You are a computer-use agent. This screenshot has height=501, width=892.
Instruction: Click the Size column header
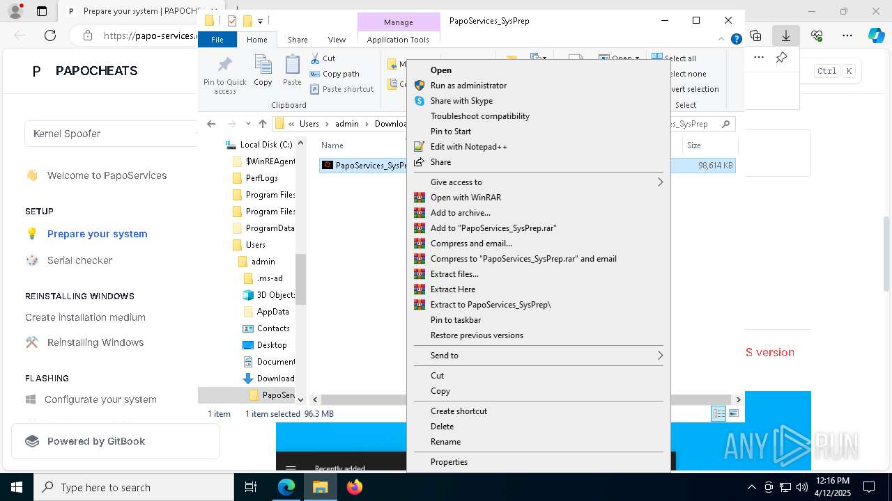click(694, 145)
